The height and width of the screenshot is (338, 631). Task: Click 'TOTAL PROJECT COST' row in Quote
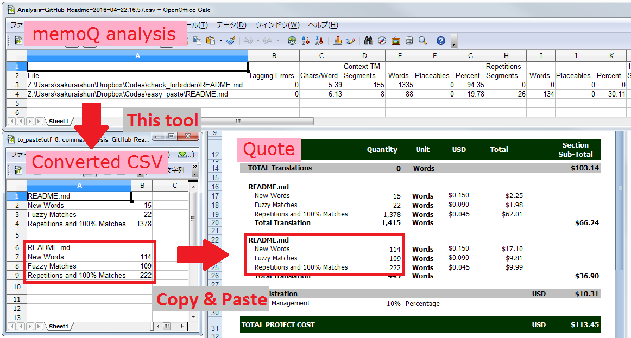[420, 325]
